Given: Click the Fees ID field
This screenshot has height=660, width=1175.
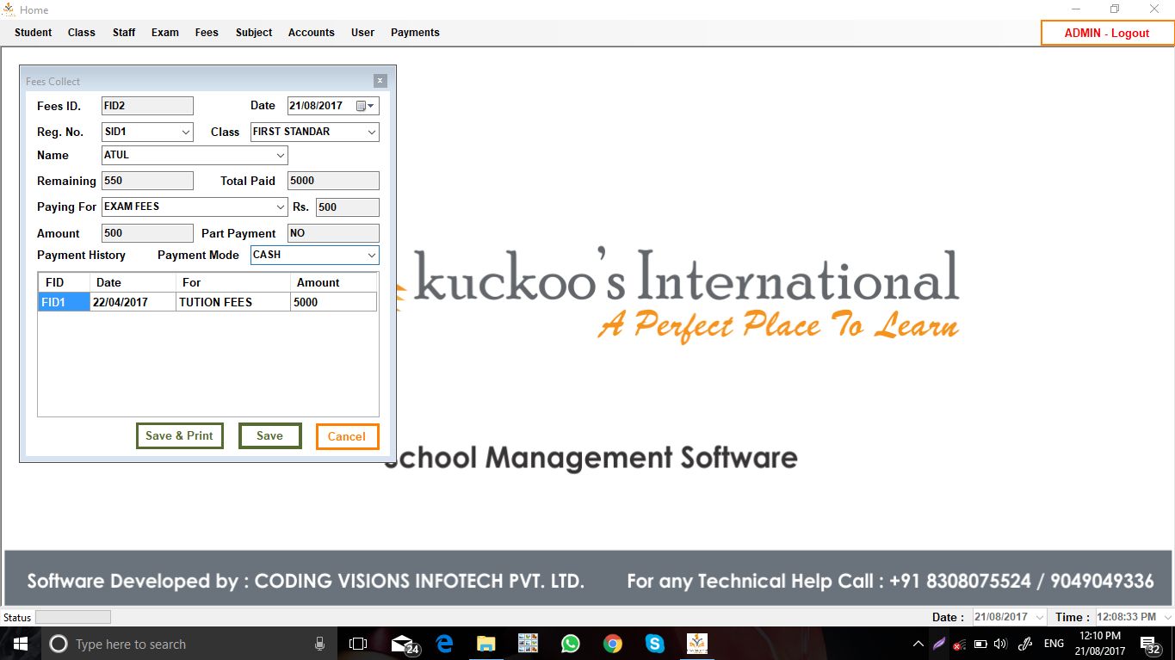Looking at the screenshot, I should click(x=147, y=106).
